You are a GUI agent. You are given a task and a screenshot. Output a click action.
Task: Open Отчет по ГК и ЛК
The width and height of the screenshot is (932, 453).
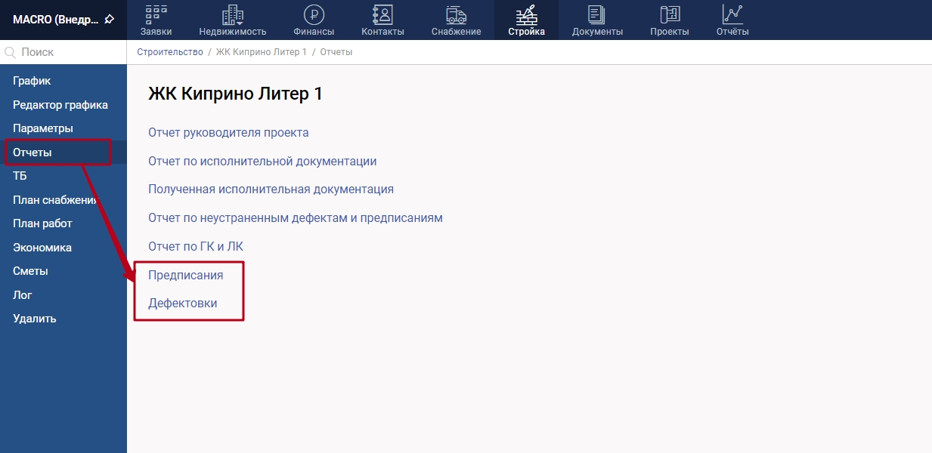point(196,247)
